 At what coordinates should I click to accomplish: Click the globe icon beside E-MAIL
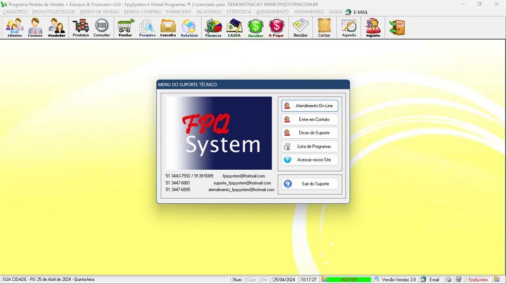pos(348,12)
